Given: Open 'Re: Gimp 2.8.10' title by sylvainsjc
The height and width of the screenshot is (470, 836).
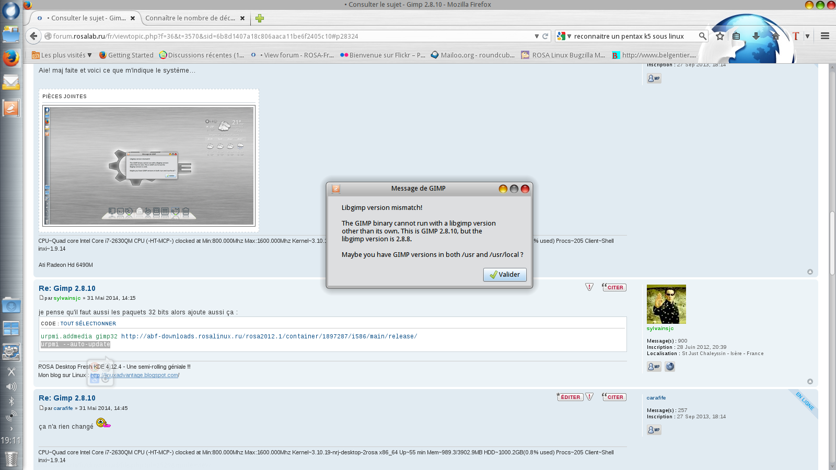Looking at the screenshot, I should pos(67,288).
